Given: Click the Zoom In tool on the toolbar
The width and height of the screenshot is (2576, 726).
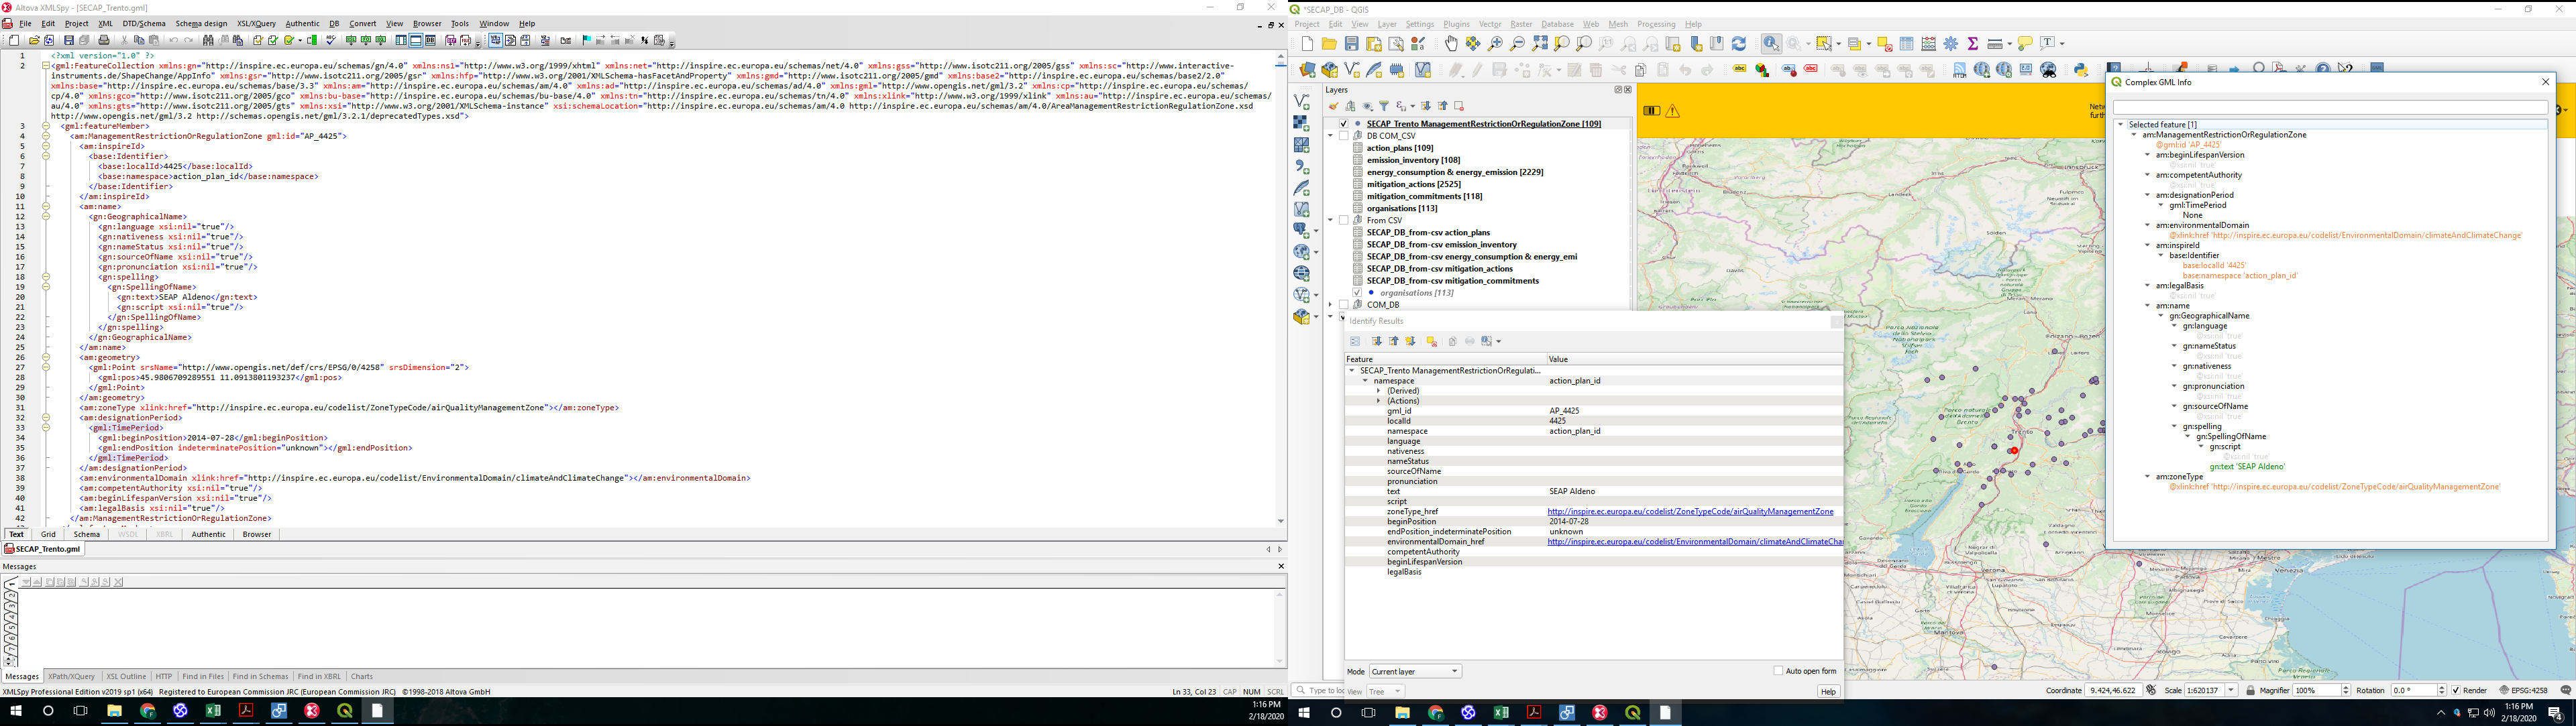Looking at the screenshot, I should click(x=1496, y=44).
